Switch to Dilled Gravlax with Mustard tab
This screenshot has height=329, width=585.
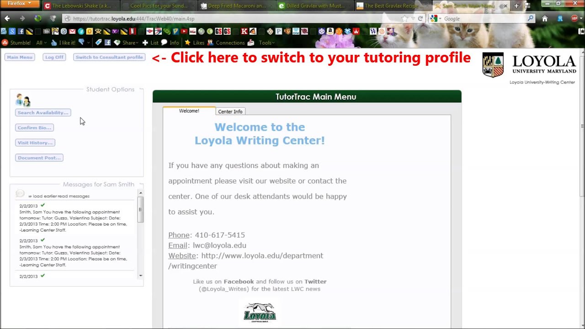click(x=314, y=6)
